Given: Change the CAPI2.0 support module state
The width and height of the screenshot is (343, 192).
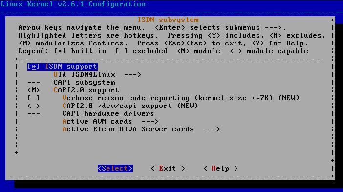Looking at the screenshot, I should tap(34, 90).
